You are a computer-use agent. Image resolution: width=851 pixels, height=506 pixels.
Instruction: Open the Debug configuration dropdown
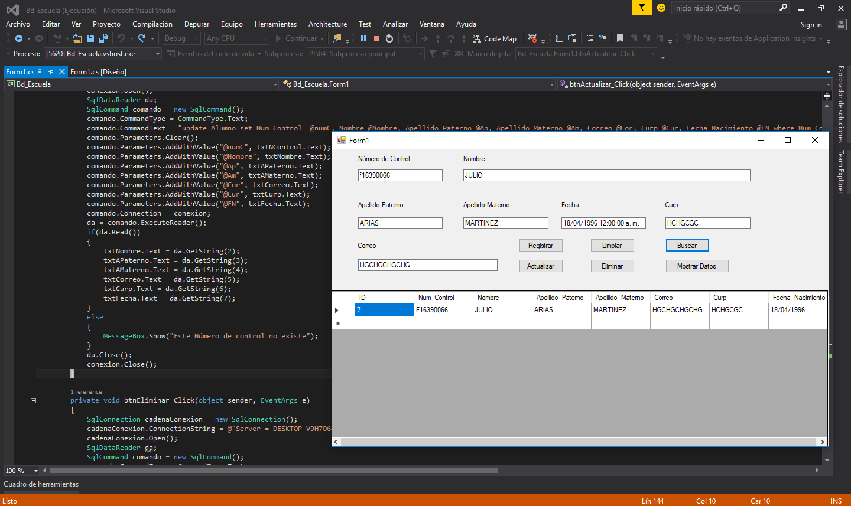pos(182,38)
